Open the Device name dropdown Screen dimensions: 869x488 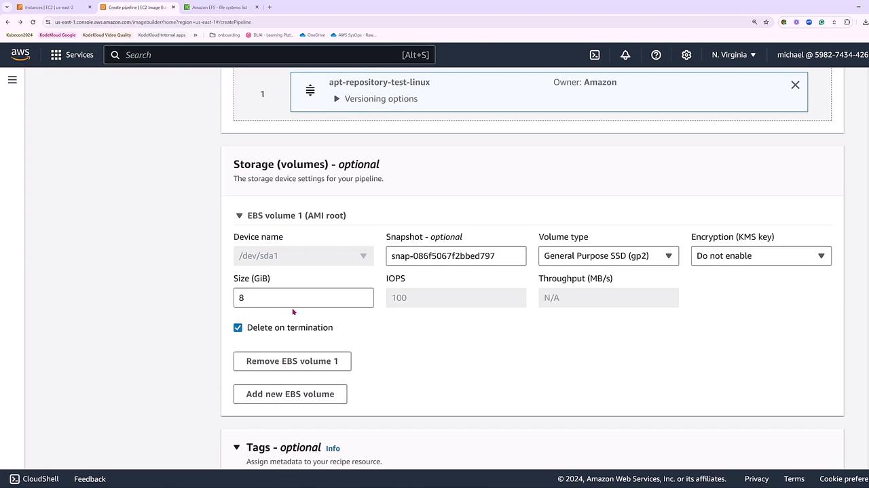pos(303,256)
